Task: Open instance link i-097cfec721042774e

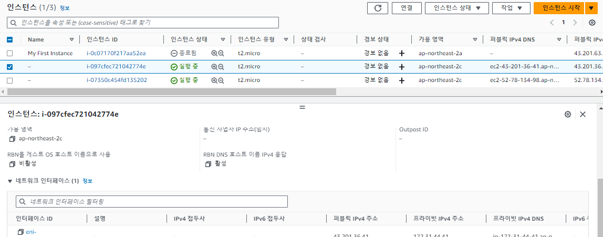Action: point(116,67)
